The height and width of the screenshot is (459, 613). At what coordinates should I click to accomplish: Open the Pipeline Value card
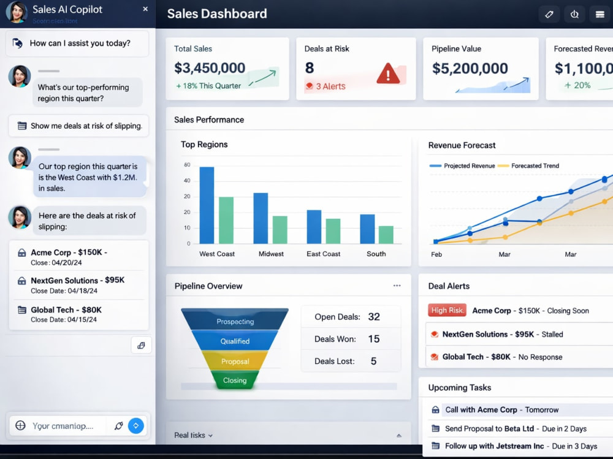click(481, 69)
